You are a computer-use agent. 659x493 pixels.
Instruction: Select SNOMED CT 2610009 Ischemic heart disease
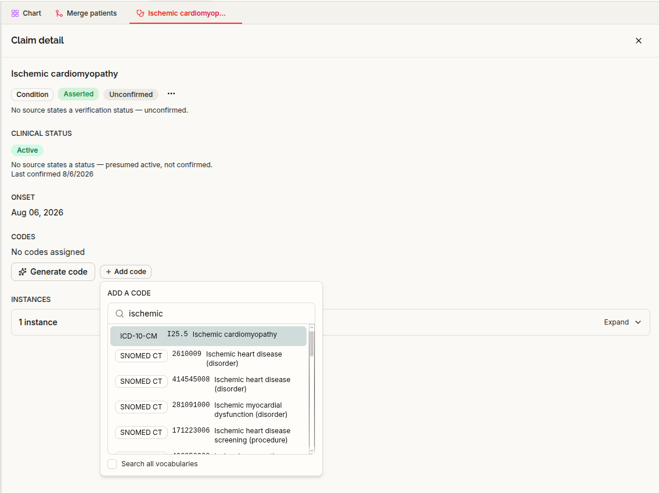[x=208, y=359]
